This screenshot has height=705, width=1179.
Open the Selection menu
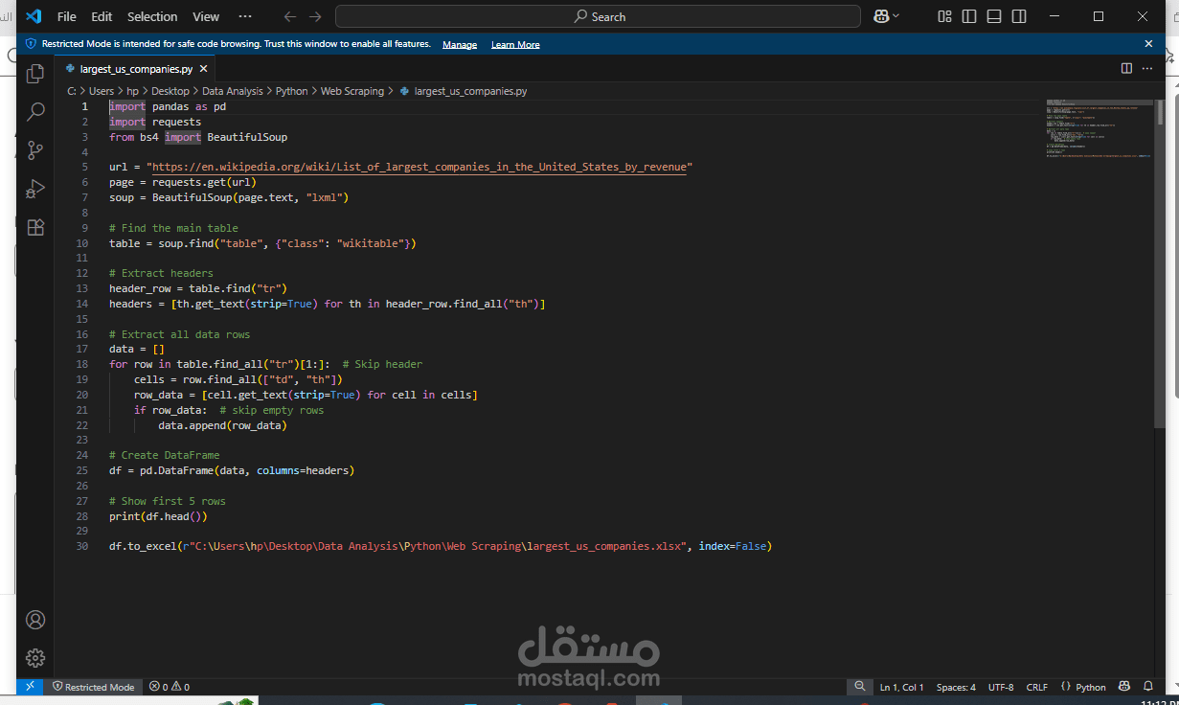coord(152,16)
